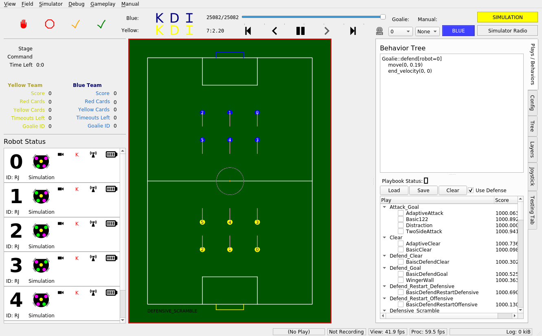Click camera icon for robot 1
Image resolution: width=542 pixels, height=336 pixels.
point(61,189)
